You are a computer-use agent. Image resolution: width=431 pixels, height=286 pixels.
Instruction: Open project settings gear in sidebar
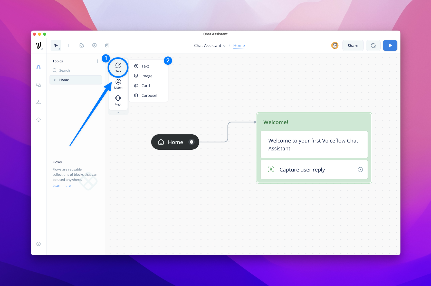point(39,120)
